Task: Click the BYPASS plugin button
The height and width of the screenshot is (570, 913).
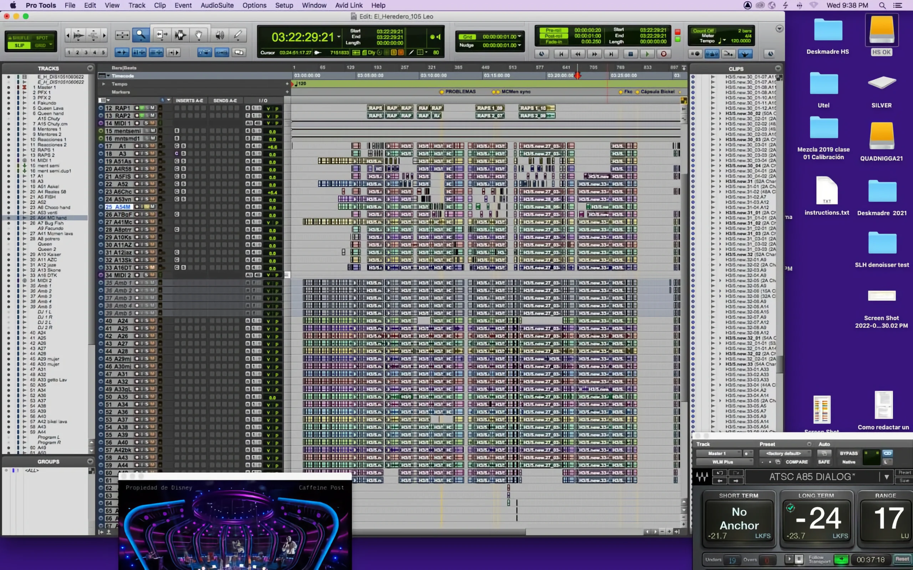Action: click(848, 453)
